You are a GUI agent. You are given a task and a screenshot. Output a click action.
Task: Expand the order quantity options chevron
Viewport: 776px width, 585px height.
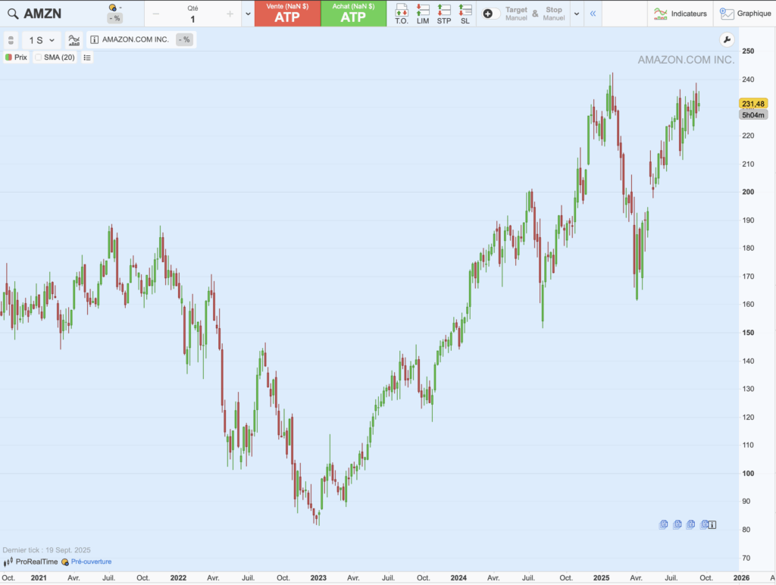(x=248, y=13)
